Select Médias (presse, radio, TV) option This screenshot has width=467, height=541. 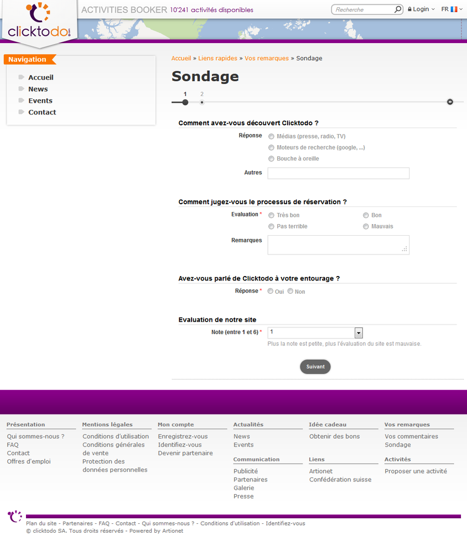pyautogui.click(x=272, y=136)
